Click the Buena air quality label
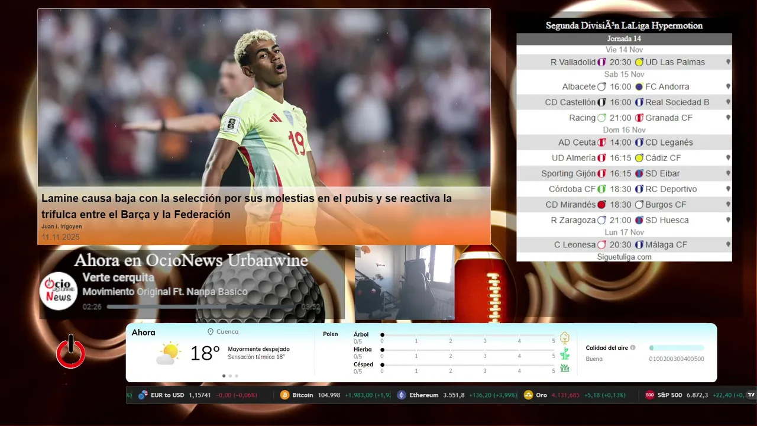 point(594,359)
